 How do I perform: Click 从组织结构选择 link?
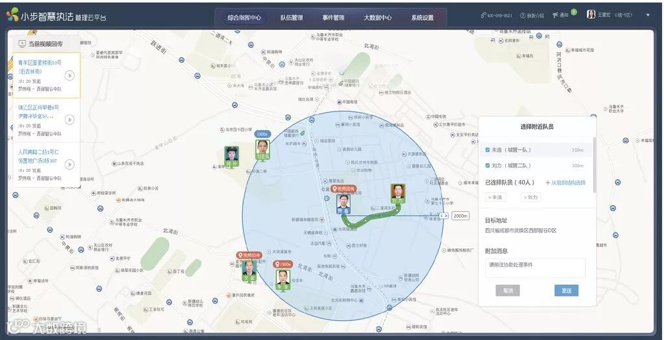click(x=565, y=183)
